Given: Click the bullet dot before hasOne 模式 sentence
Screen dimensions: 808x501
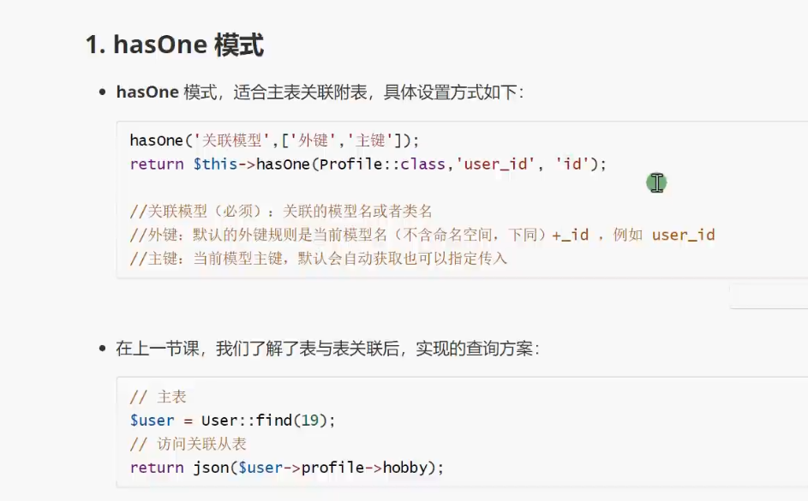Looking at the screenshot, I should (x=102, y=92).
